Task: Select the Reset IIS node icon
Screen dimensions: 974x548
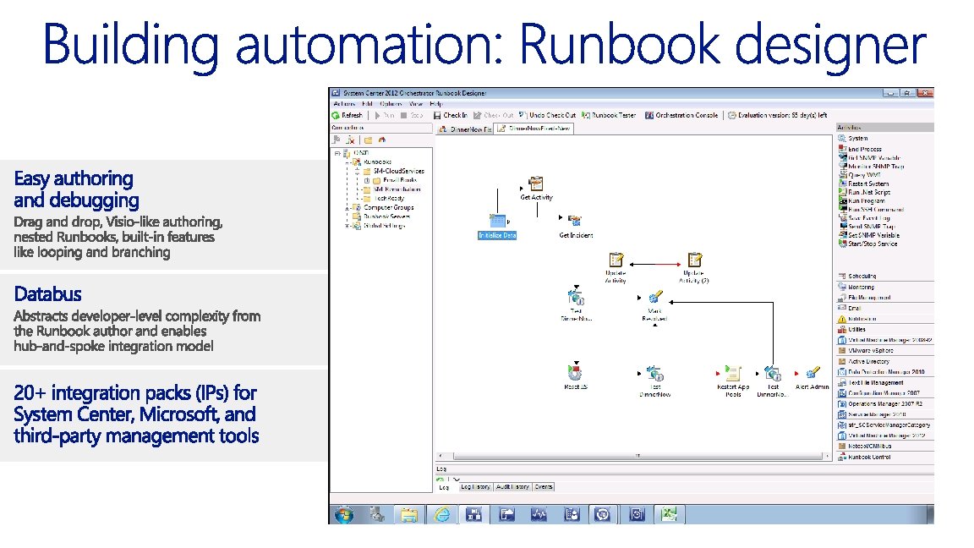Action: [x=575, y=373]
